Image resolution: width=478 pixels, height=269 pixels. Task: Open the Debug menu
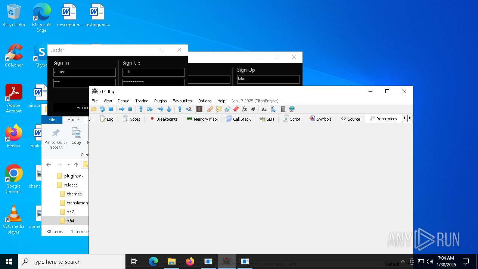click(x=123, y=101)
